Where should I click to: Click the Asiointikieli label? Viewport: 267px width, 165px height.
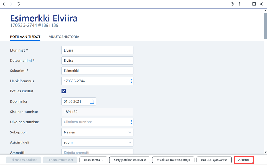point(19,142)
